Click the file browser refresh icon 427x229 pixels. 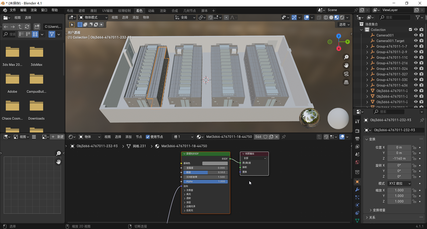click(27, 26)
